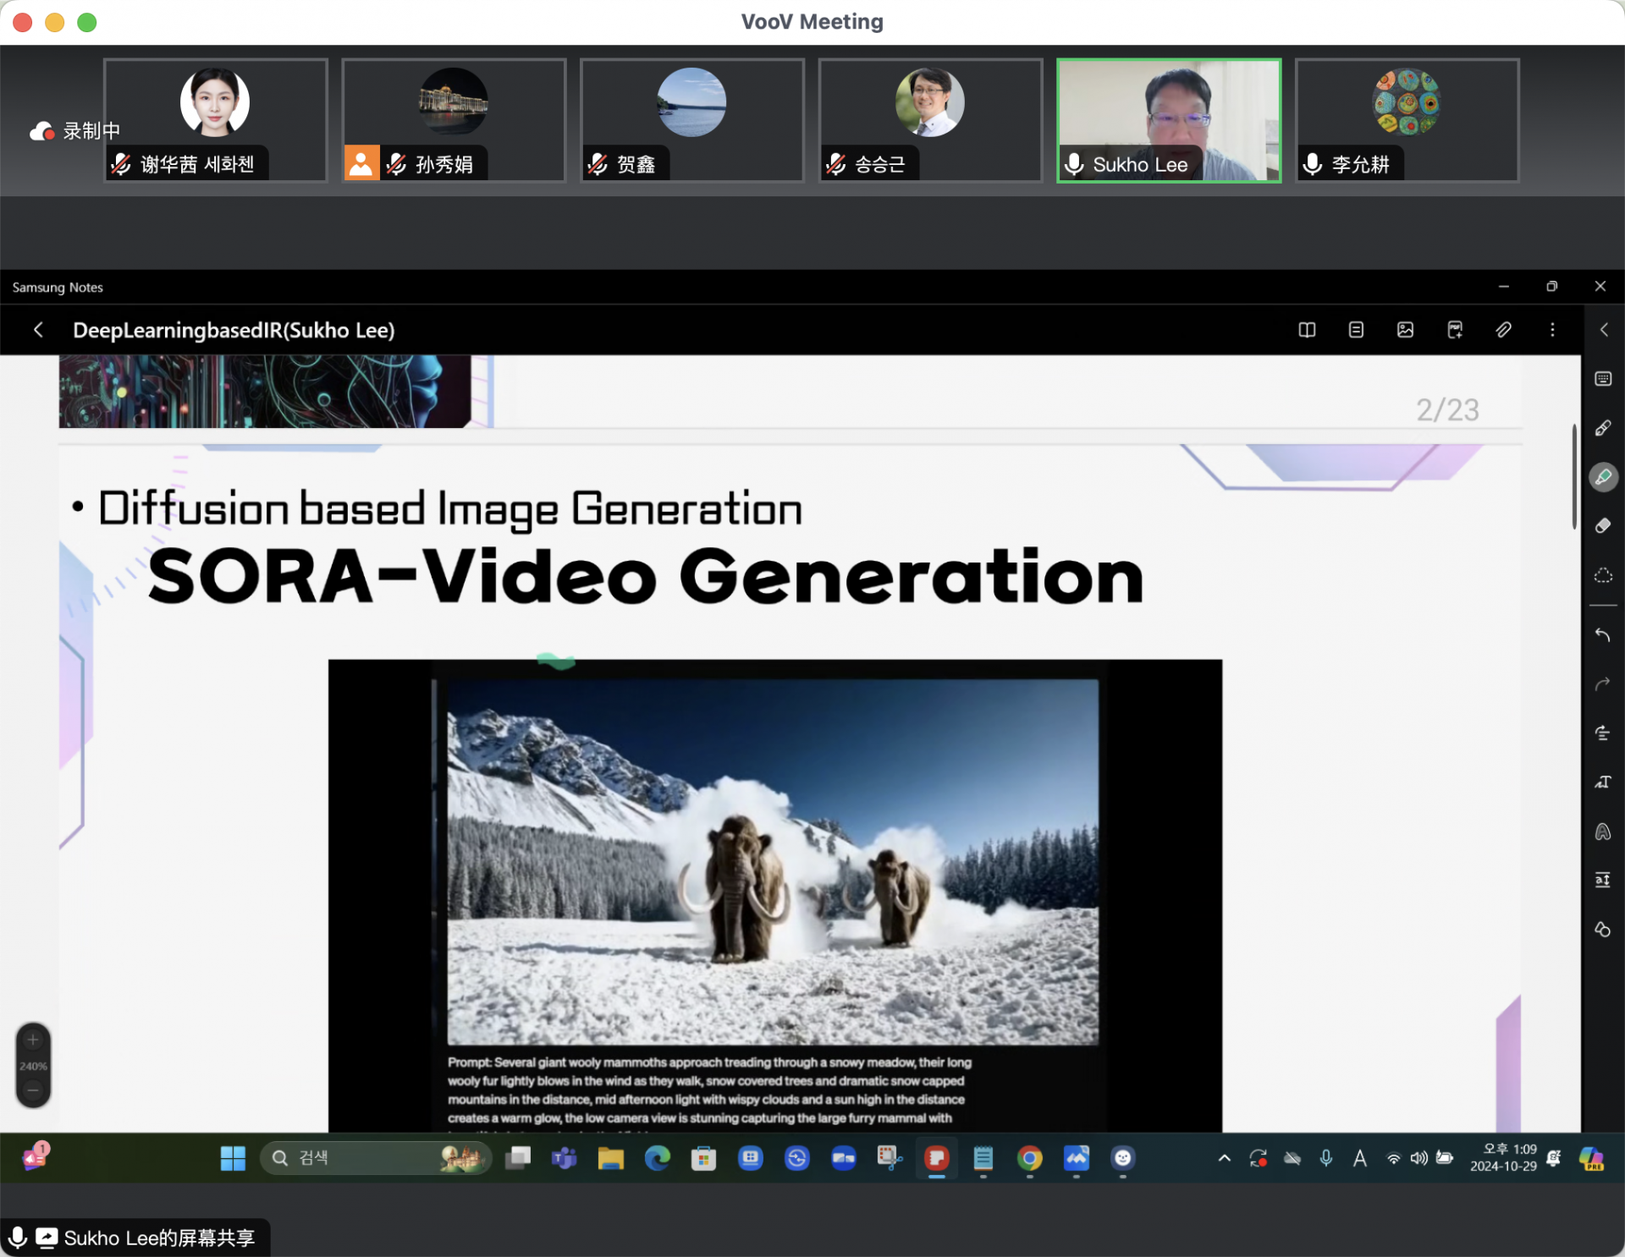Select 谢华茜 participant tile
This screenshot has width=1625, height=1257.
(215, 120)
